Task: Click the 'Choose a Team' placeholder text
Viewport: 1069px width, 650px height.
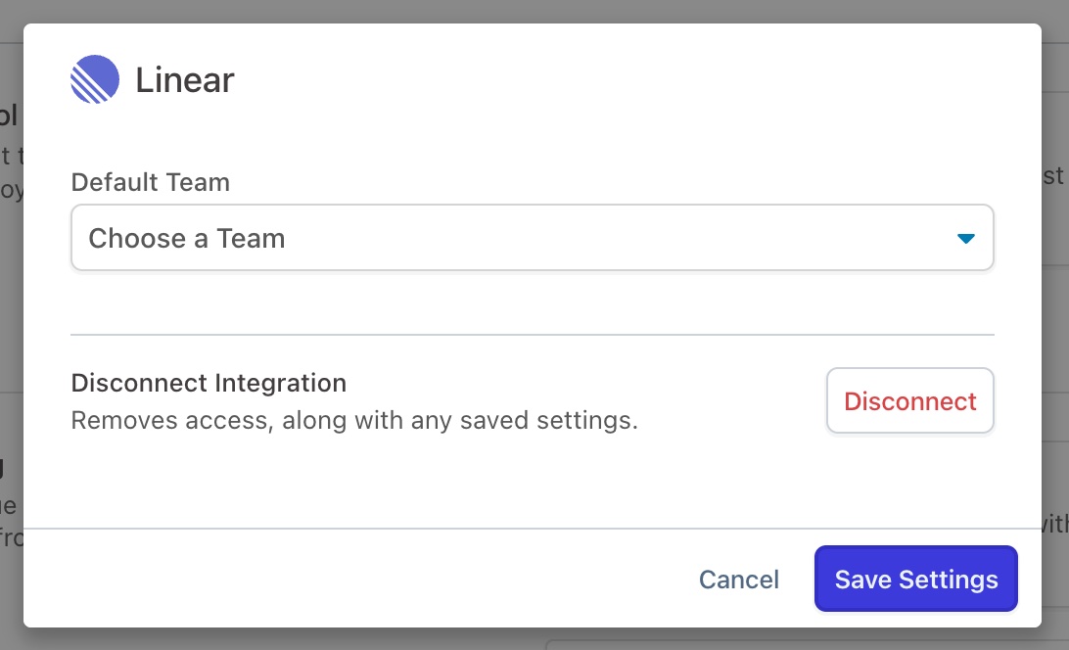Action: click(187, 238)
